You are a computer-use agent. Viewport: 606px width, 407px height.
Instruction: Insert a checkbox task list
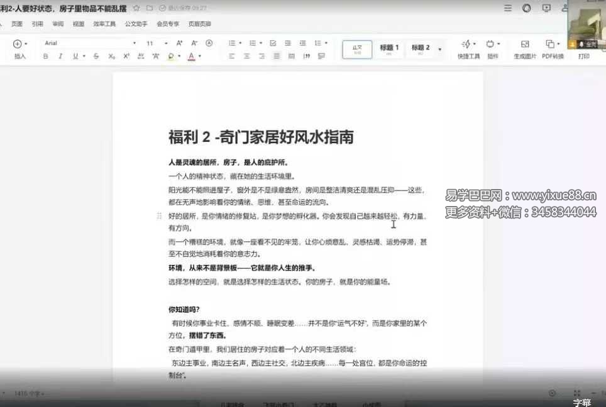[273, 43]
